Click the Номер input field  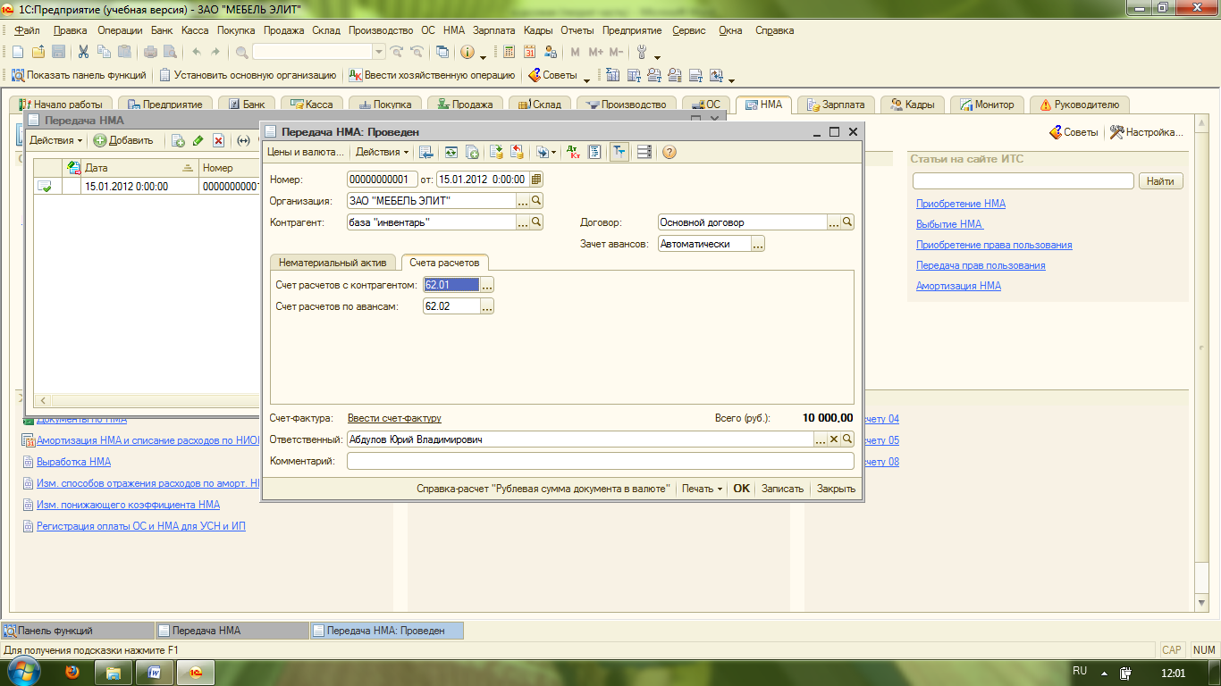click(x=383, y=180)
